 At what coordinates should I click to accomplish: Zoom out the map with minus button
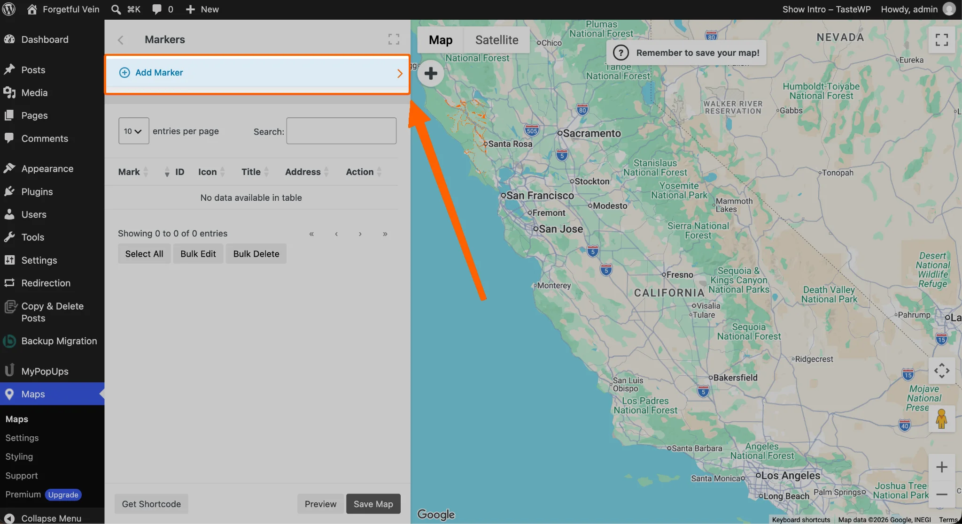tap(942, 494)
